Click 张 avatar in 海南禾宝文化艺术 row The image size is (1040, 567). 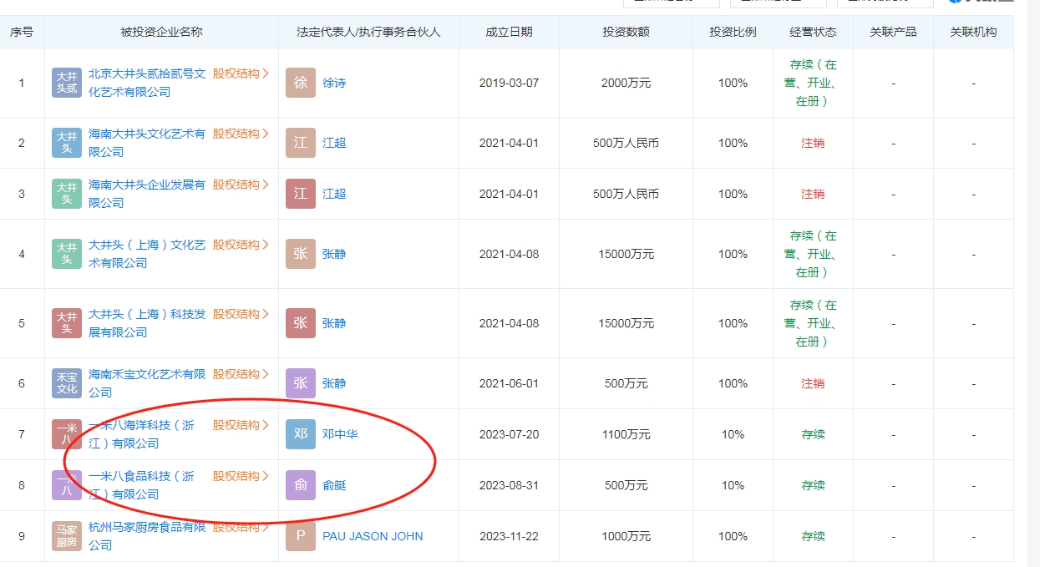coord(301,383)
